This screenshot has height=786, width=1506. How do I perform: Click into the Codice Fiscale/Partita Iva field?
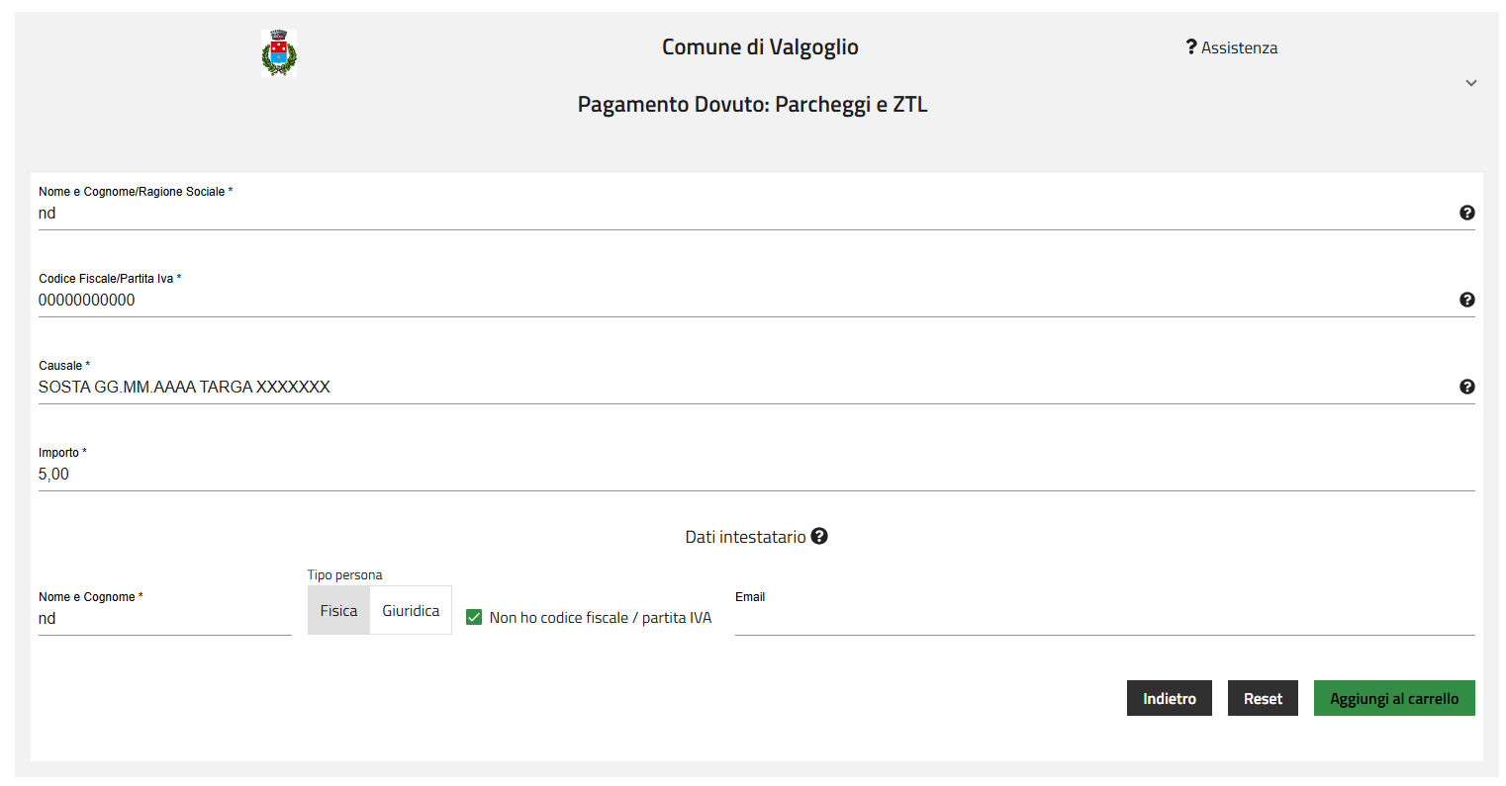click(742, 301)
